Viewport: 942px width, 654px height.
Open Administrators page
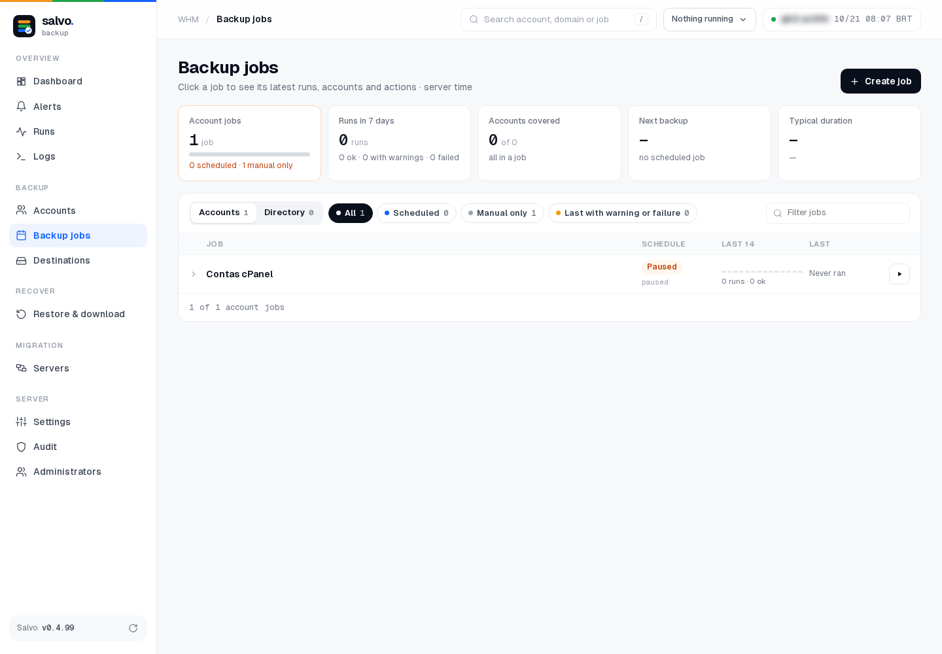click(78, 472)
